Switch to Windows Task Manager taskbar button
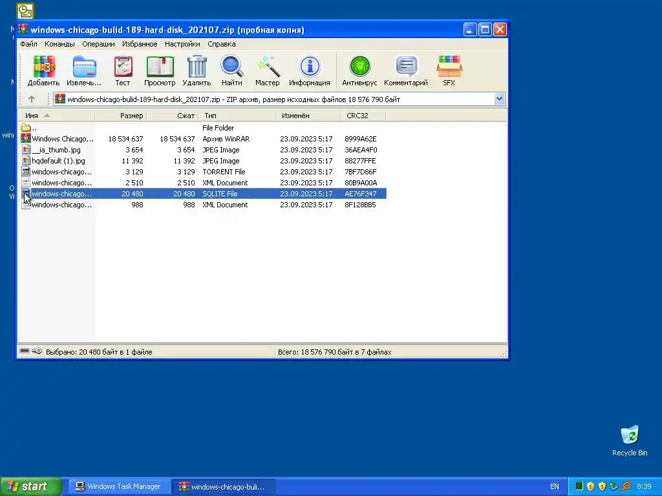The height and width of the screenshot is (496, 662). 120,486
